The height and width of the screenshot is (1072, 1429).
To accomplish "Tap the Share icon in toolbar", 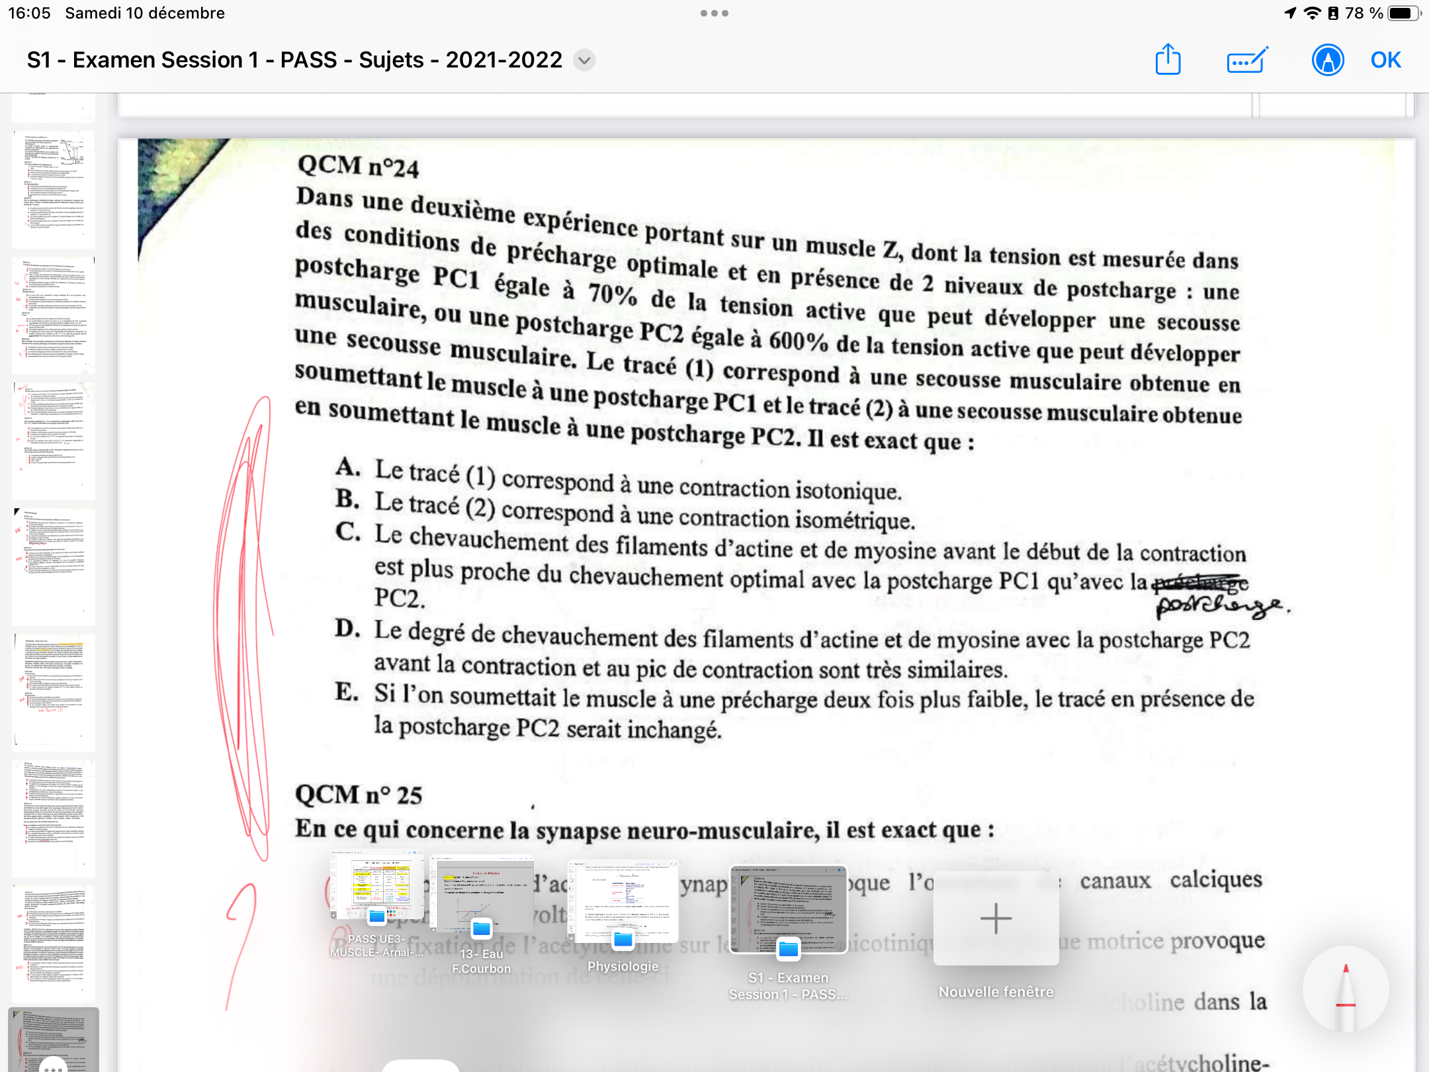I will [x=1168, y=60].
